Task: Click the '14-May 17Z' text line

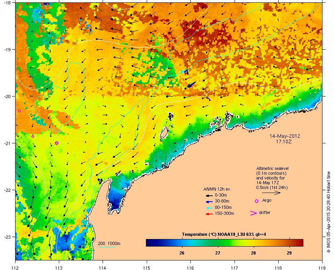Action: (x=268, y=183)
